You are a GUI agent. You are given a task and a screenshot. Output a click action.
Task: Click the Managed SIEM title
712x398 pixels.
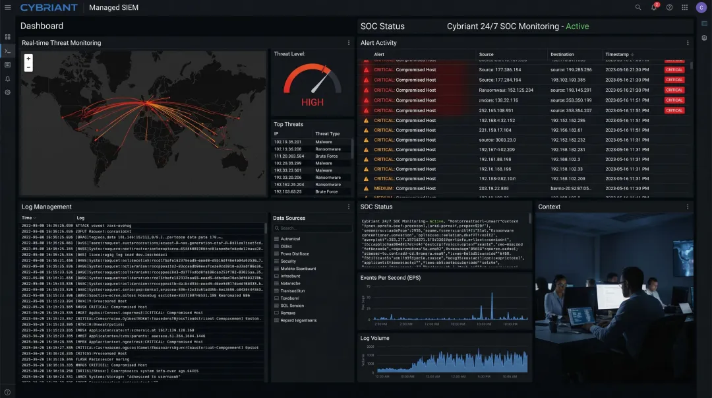(113, 8)
